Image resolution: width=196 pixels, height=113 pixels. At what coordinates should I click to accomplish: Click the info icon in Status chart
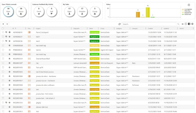(x=189, y=5)
